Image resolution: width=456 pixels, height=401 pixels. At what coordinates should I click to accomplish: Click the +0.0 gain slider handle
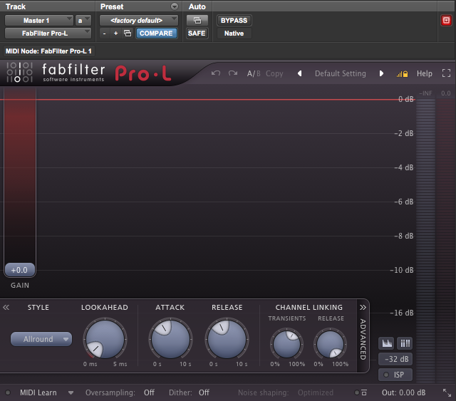pyautogui.click(x=19, y=270)
